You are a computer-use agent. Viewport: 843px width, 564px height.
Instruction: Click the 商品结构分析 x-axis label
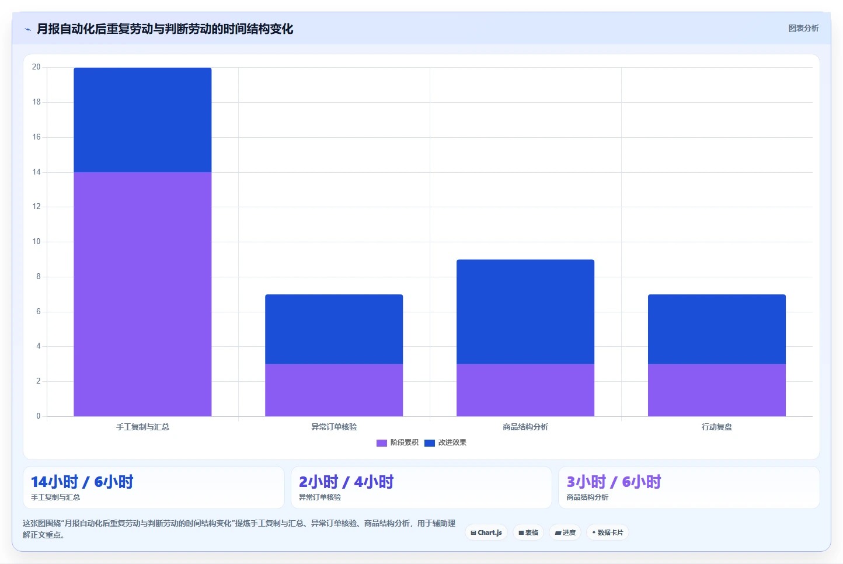(x=525, y=427)
